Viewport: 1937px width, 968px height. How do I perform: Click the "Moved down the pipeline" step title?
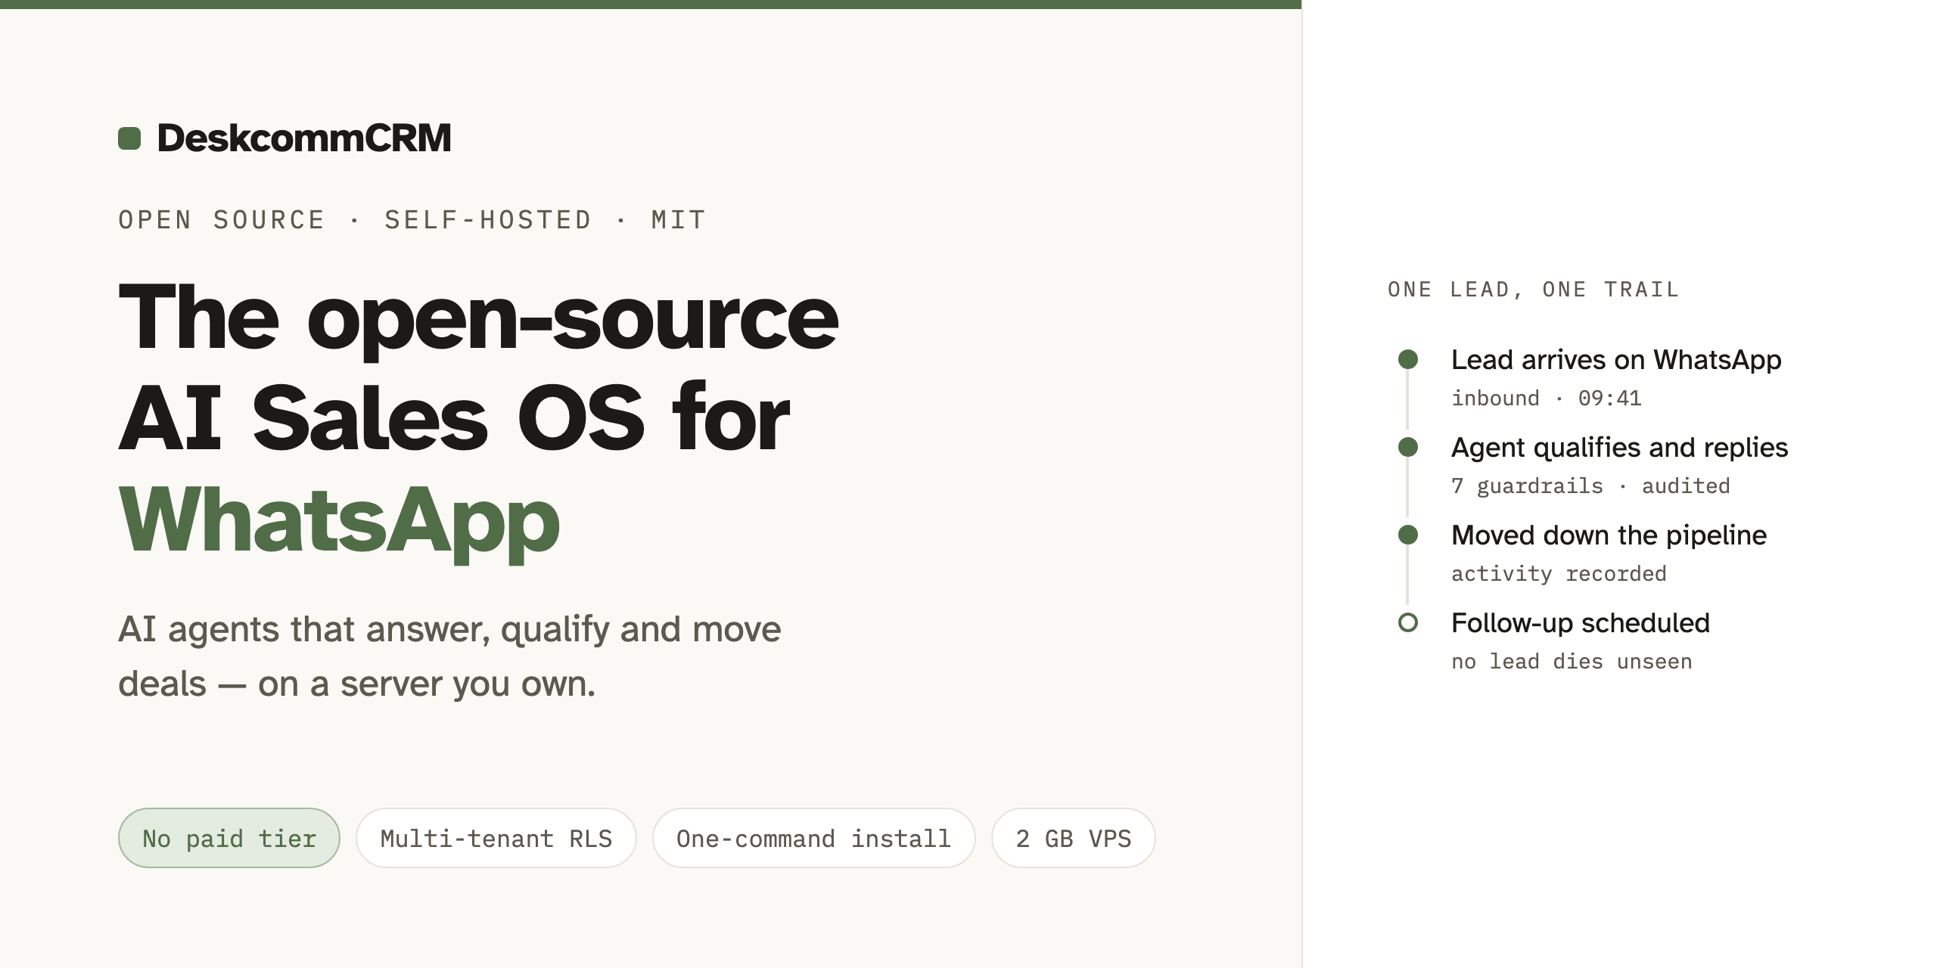1609,535
